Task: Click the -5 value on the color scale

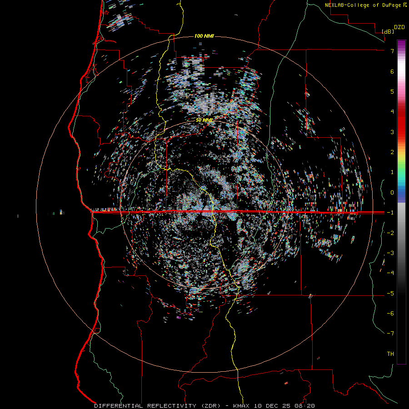Action: click(390, 294)
